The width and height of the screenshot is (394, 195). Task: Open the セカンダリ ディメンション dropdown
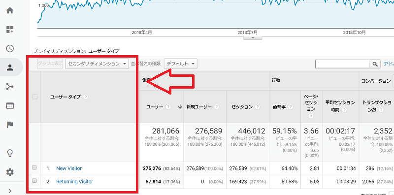coord(97,64)
